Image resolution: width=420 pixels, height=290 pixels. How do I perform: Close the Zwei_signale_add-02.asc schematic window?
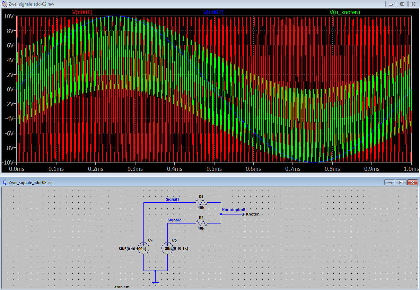[x=412, y=182]
